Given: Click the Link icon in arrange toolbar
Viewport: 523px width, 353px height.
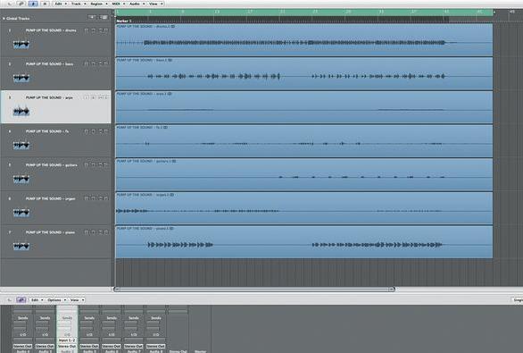Looking at the screenshot, I should 22,4.
